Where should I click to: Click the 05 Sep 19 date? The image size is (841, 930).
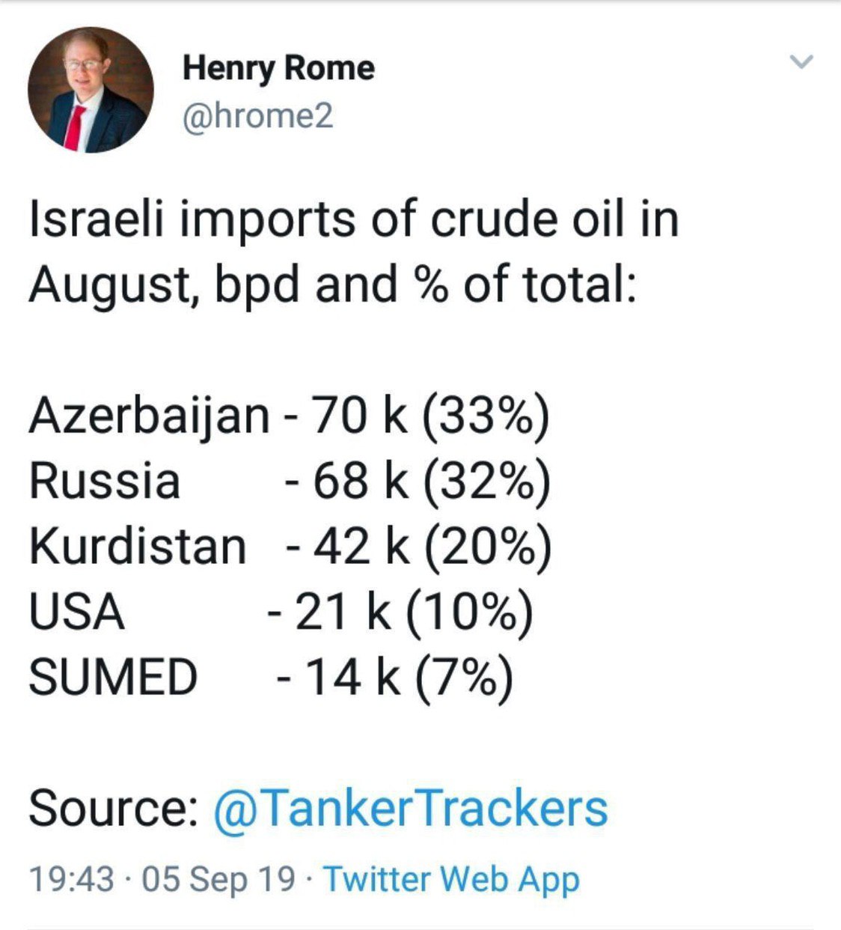(x=218, y=879)
